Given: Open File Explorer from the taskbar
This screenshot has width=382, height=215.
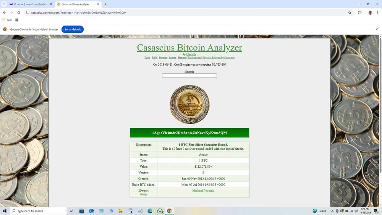Looking at the screenshot, I should click(121, 211).
